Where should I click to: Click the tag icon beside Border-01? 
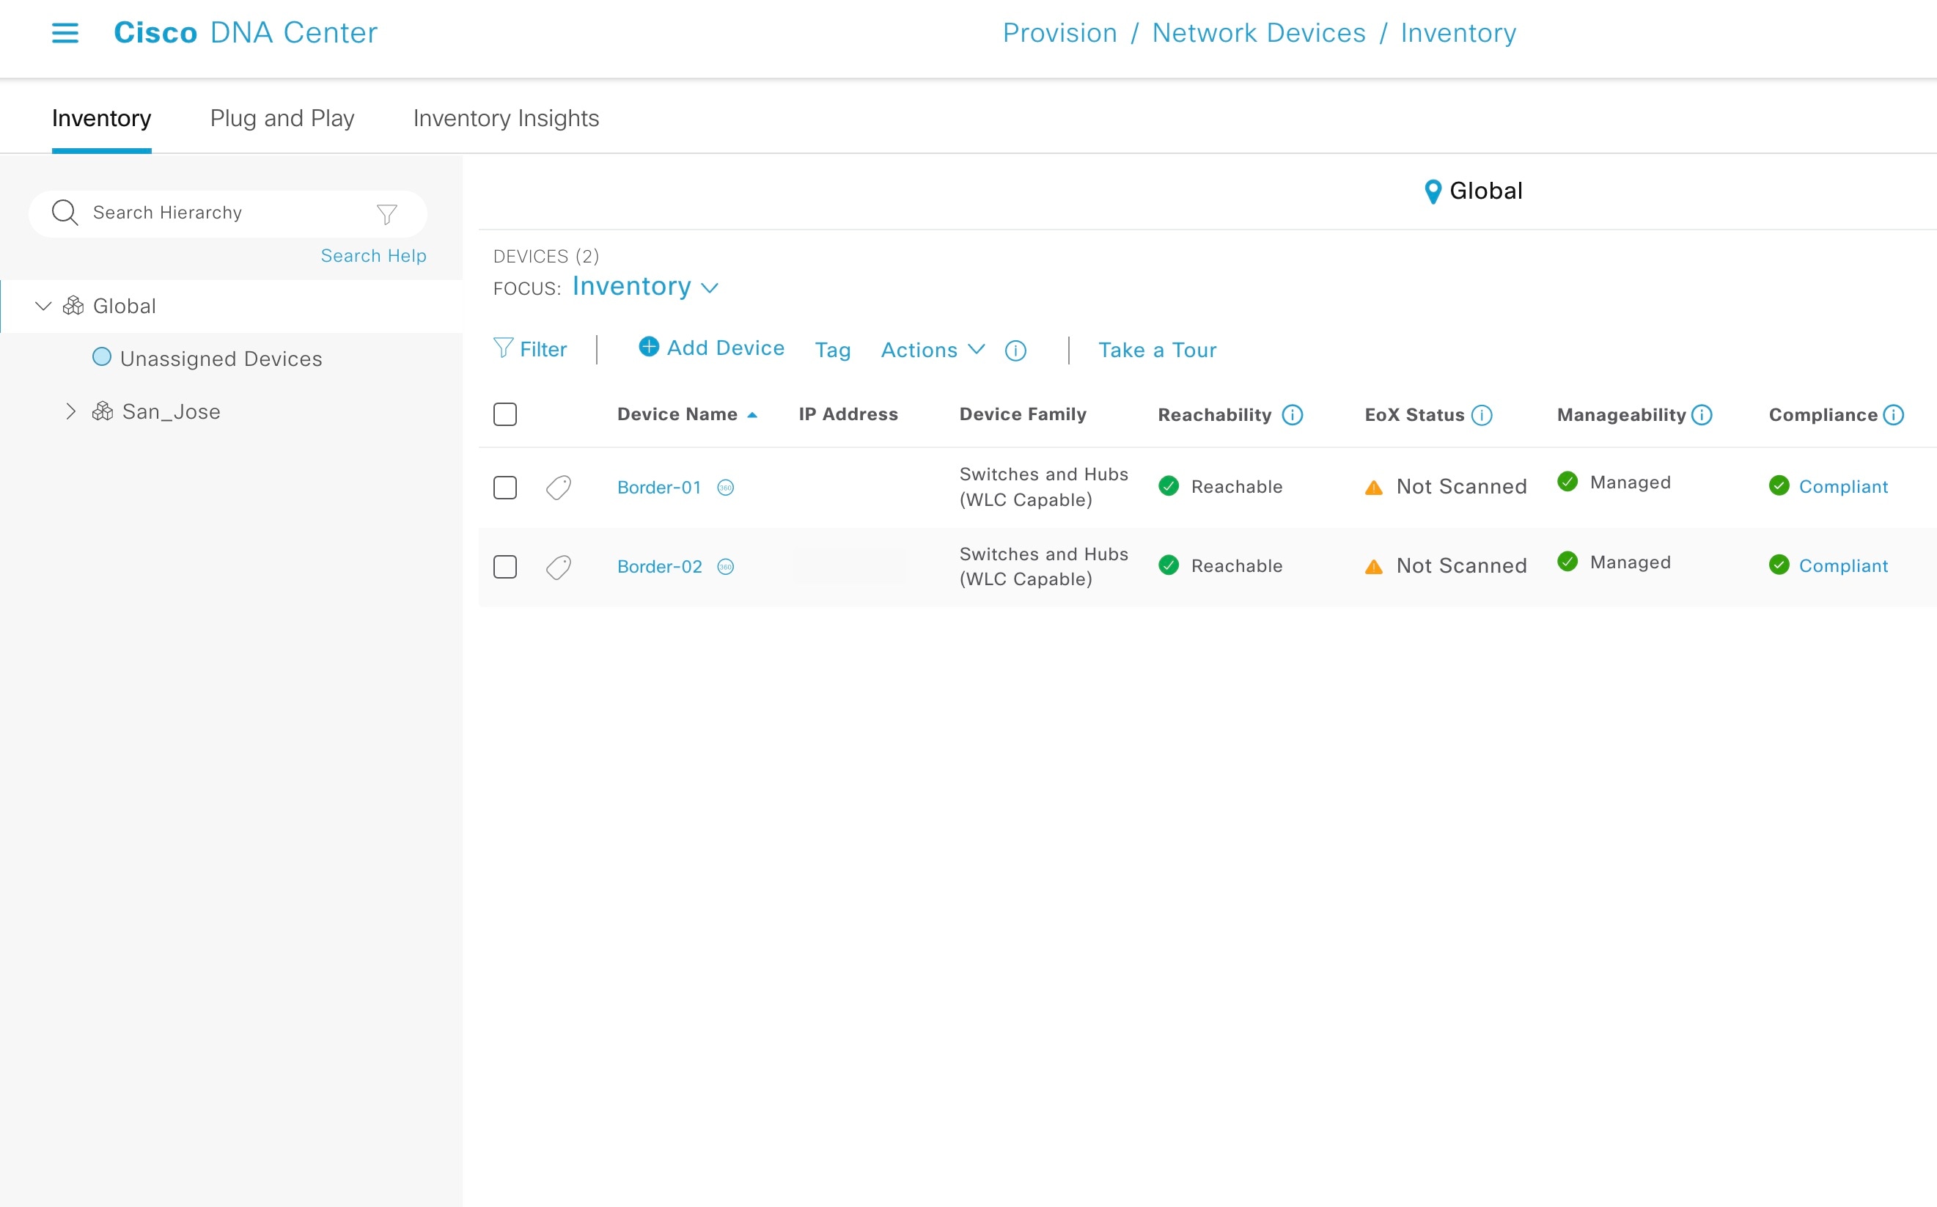(557, 487)
